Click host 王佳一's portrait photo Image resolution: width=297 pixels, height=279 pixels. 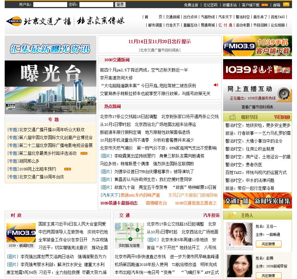coord(239,236)
